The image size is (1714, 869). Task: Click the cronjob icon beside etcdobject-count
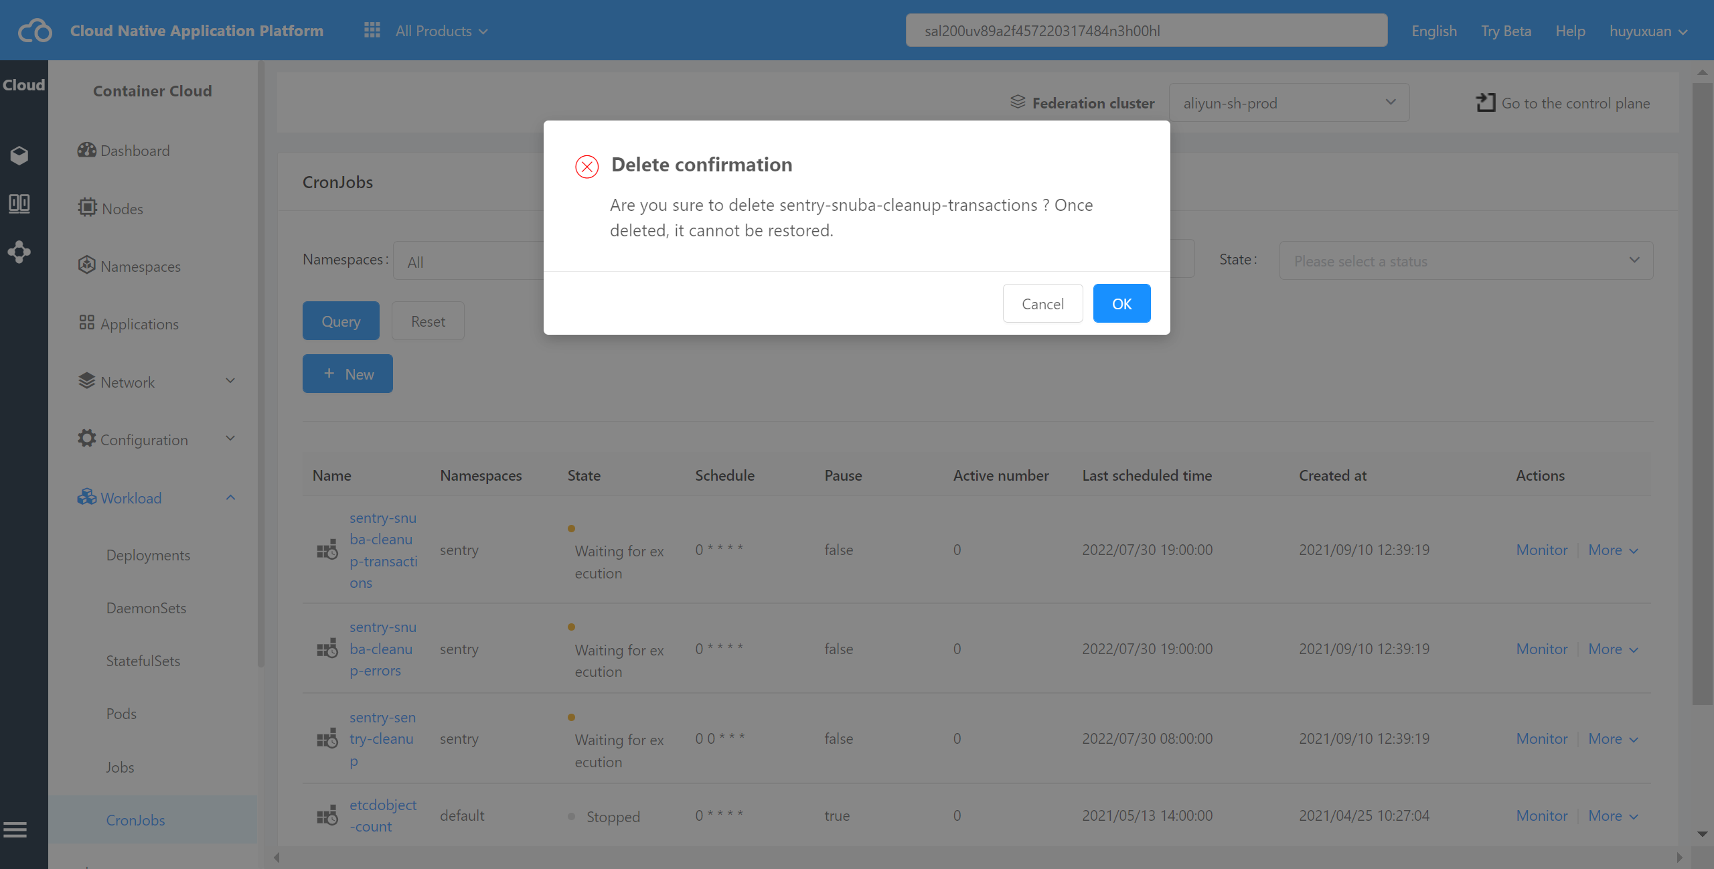(x=327, y=815)
